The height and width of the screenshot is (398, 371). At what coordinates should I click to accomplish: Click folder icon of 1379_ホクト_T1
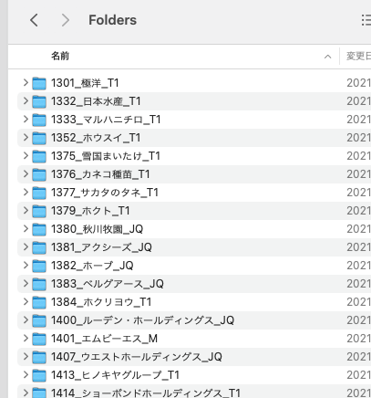coord(39,211)
